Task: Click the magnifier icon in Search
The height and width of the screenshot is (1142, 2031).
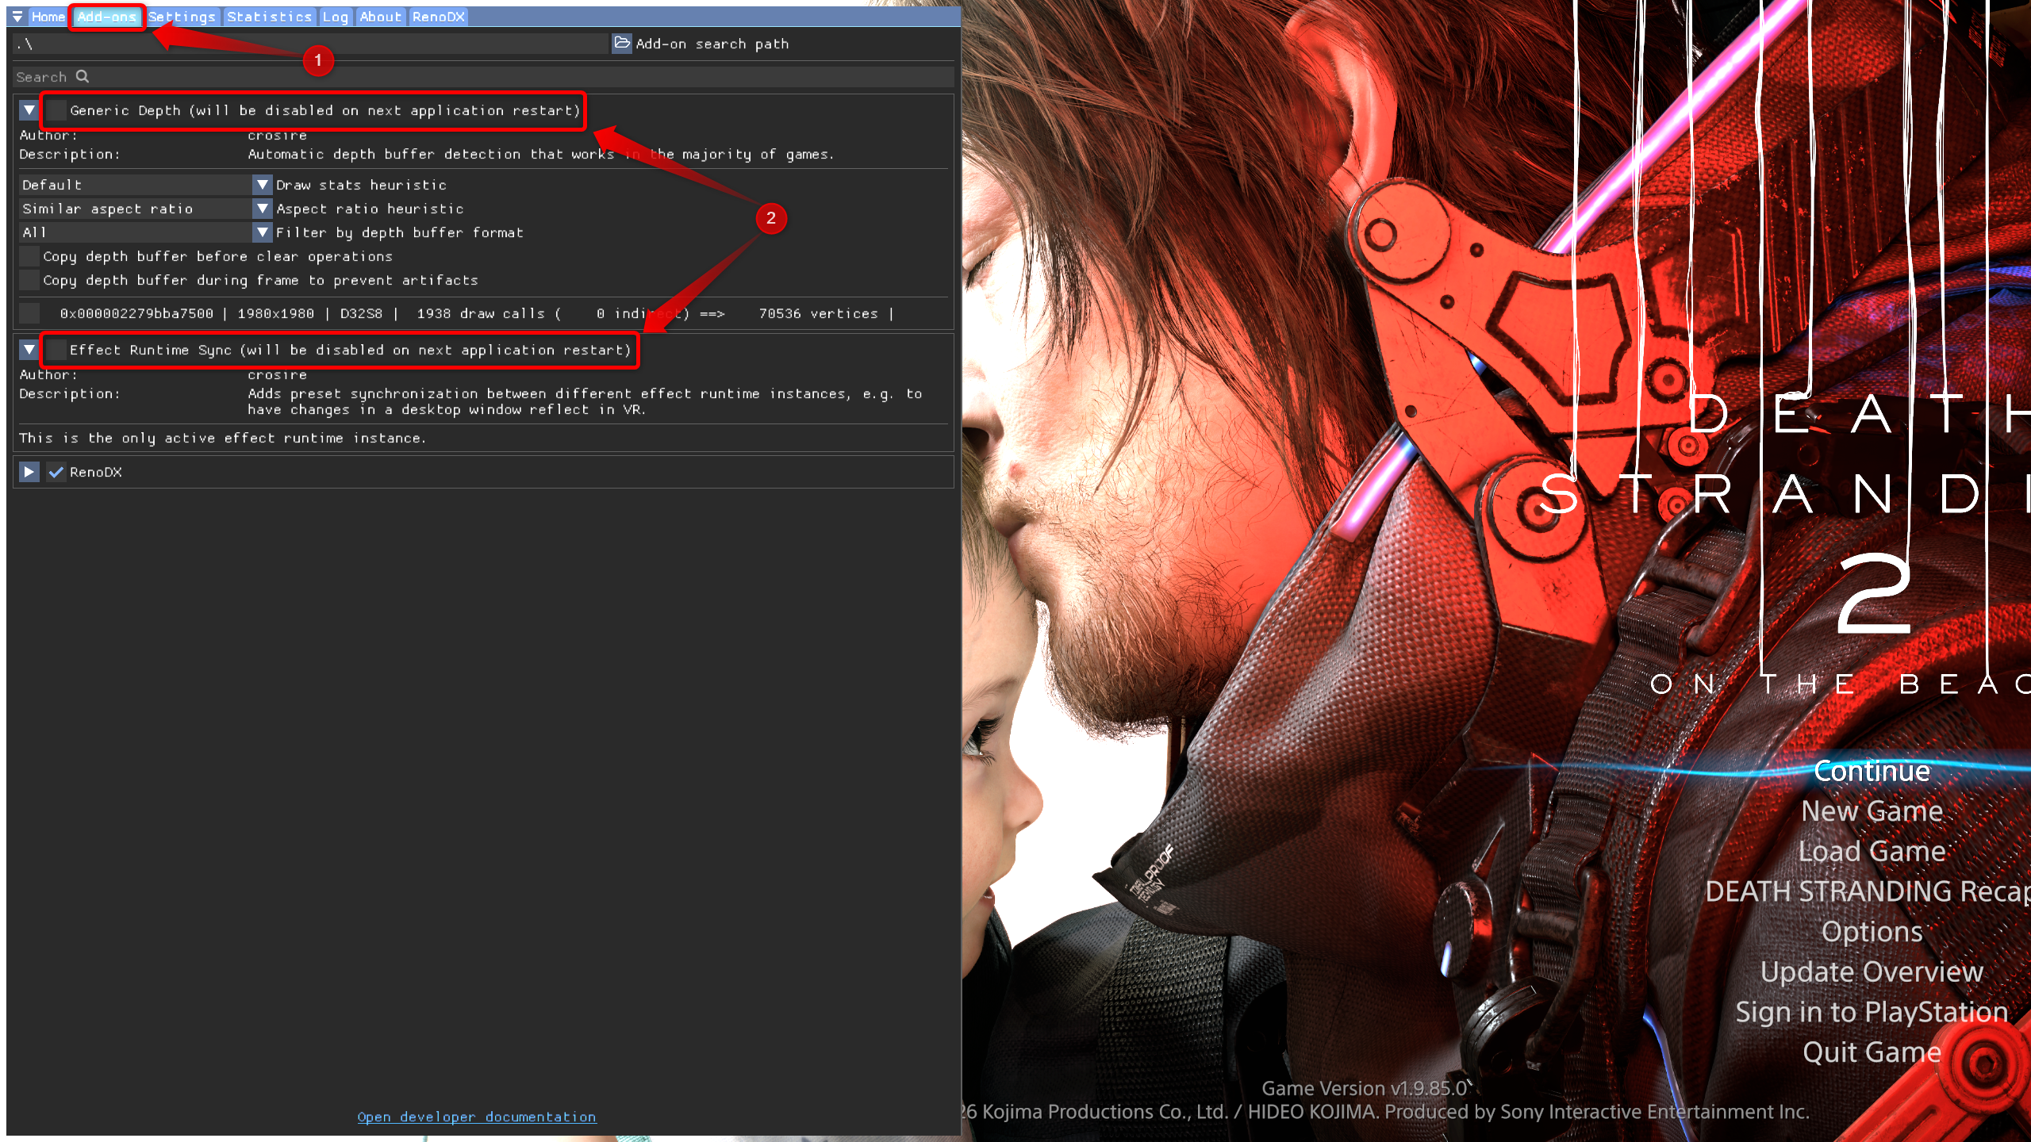Action: [83, 76]
